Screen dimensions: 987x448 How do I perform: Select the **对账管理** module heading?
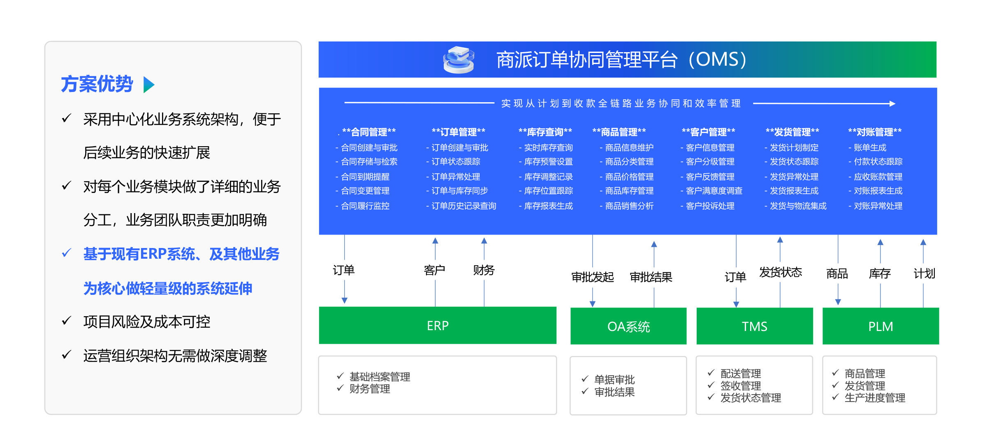click(x=875, y=132)
